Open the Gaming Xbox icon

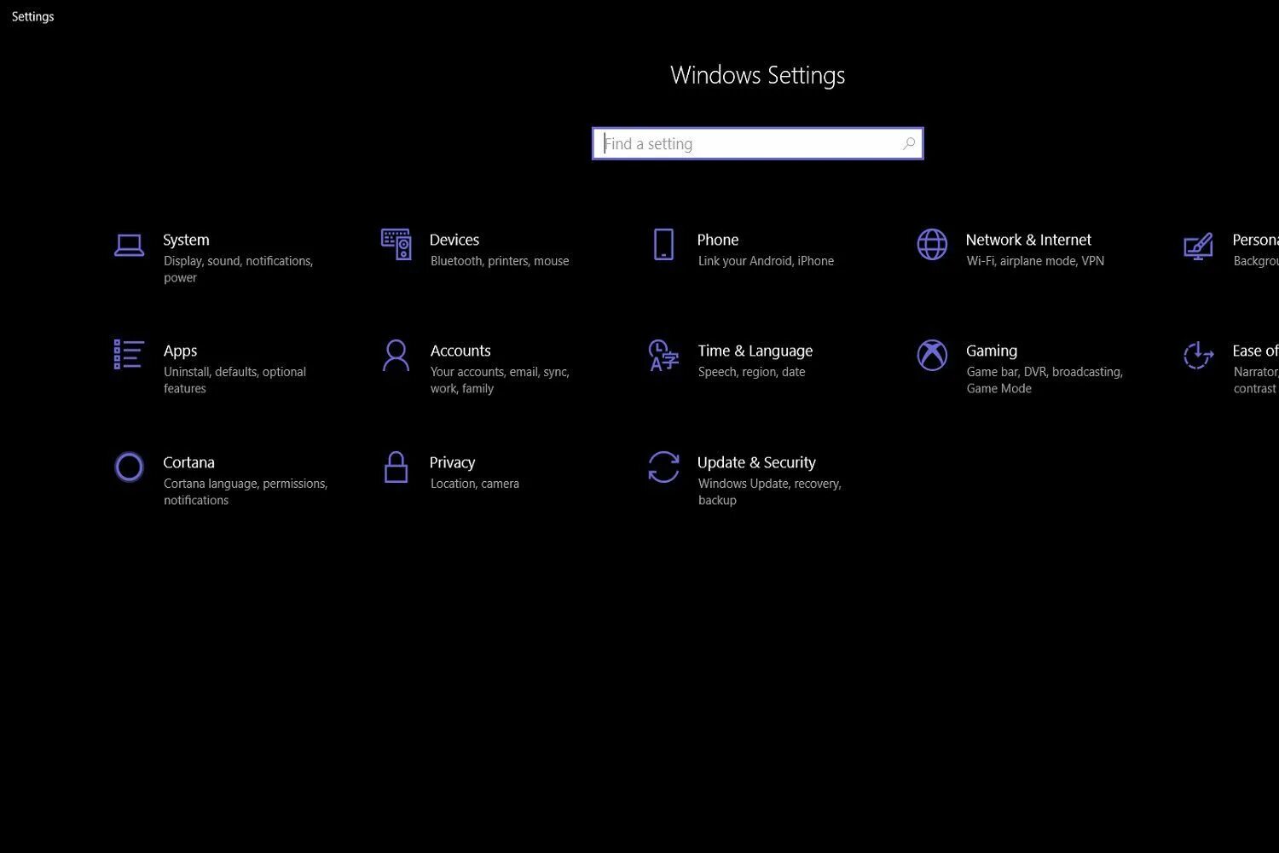click(932, 355)
